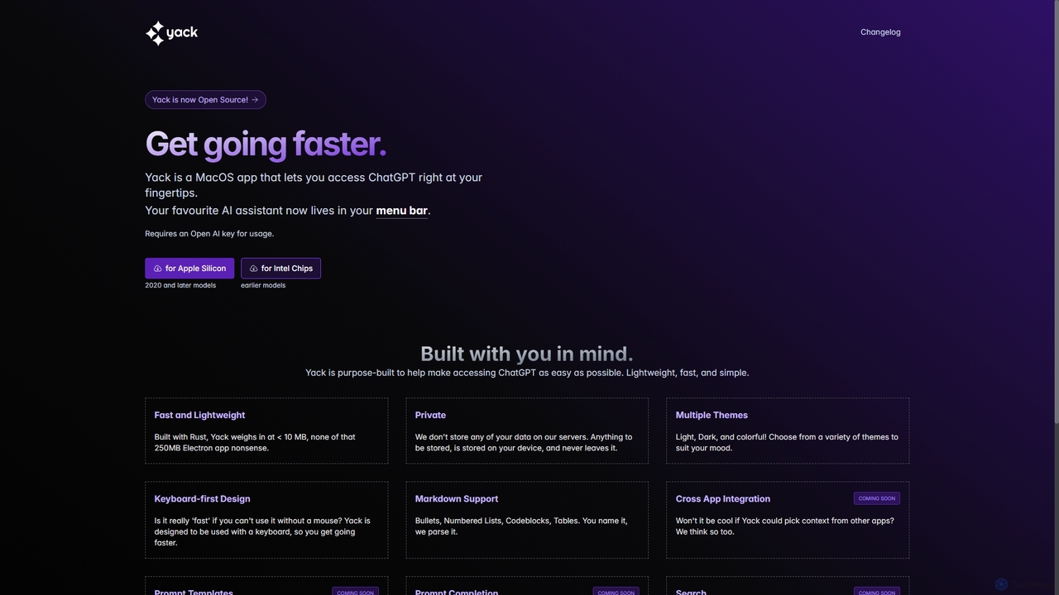Viewport: 1059px width, 595px height.
Task: Select the 'Multiple Themes' card title
Action: point(712,416)
